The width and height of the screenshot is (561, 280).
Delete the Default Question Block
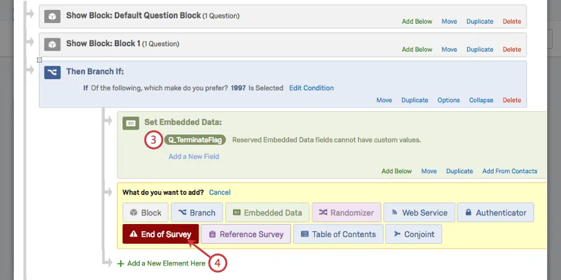pyautogui.click(x=511, y=21)
